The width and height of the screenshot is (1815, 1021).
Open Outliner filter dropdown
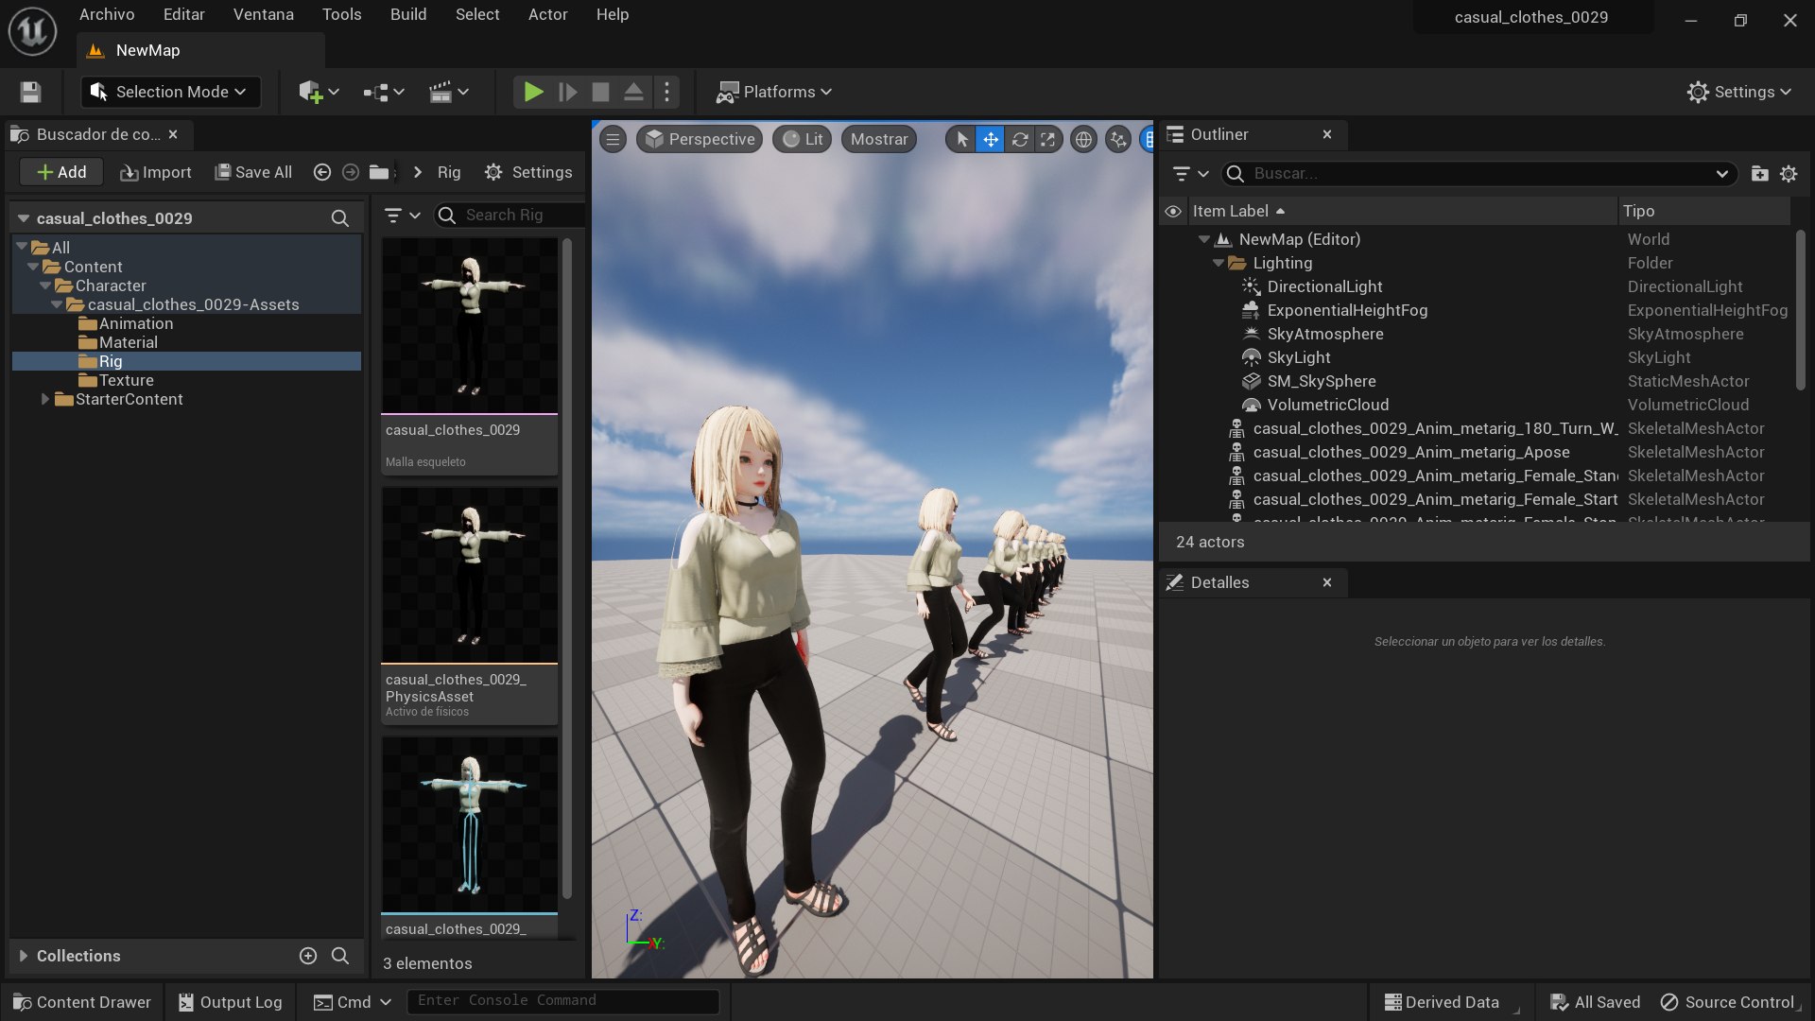tap(1190, 174)
